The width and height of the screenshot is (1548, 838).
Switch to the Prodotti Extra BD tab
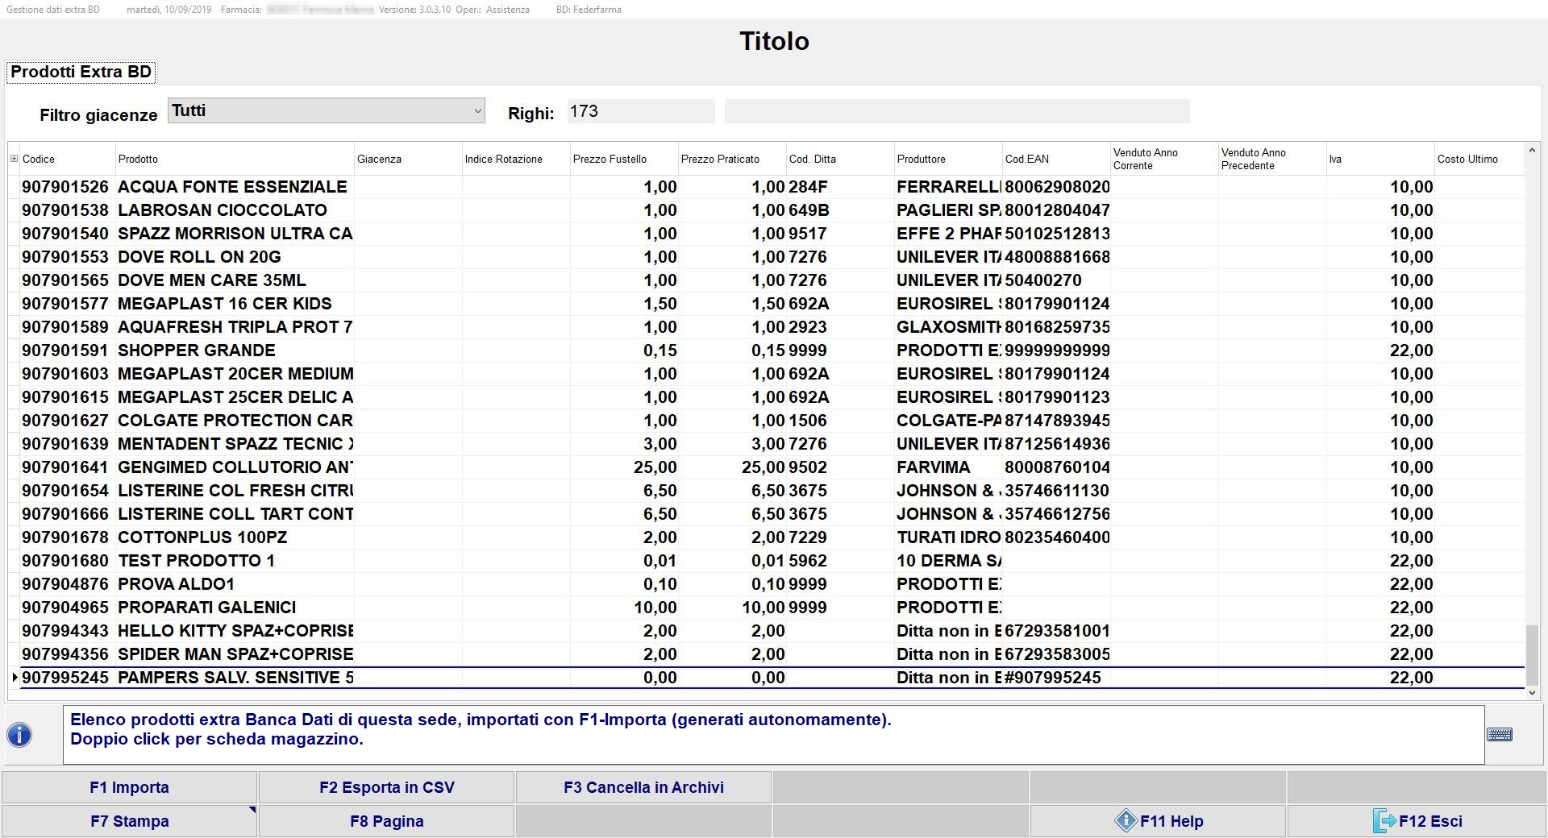coord(81,72)
